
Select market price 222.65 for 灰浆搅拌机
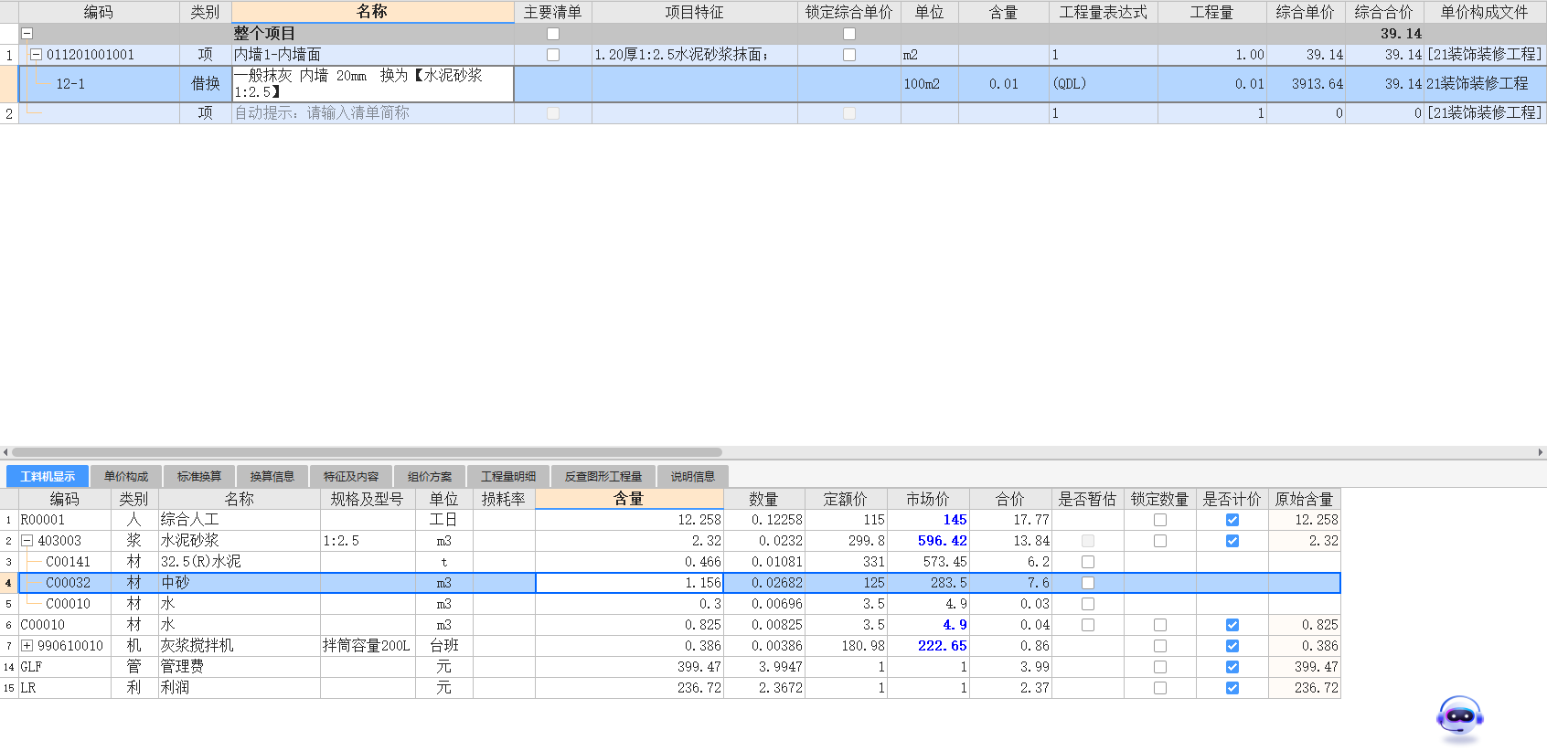[x=928, y=646]
